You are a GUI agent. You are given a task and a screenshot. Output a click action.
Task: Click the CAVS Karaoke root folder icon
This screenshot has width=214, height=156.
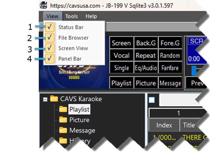54,99
